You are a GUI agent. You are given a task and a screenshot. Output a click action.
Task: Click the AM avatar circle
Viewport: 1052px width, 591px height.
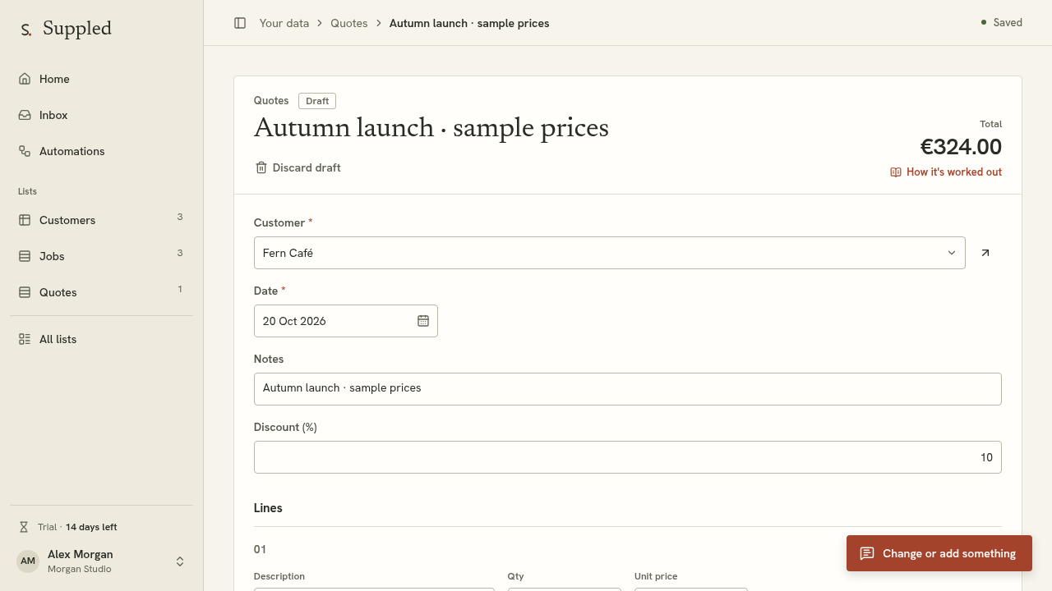[x=28, y=561]
